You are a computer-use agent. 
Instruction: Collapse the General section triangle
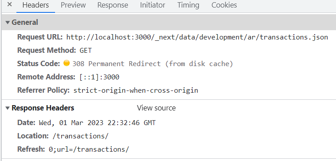pos(8,22)
